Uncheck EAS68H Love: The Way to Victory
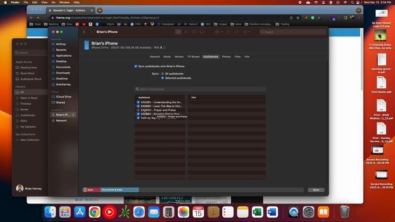Screen dimensions: 395x222 tap(138, 106)
